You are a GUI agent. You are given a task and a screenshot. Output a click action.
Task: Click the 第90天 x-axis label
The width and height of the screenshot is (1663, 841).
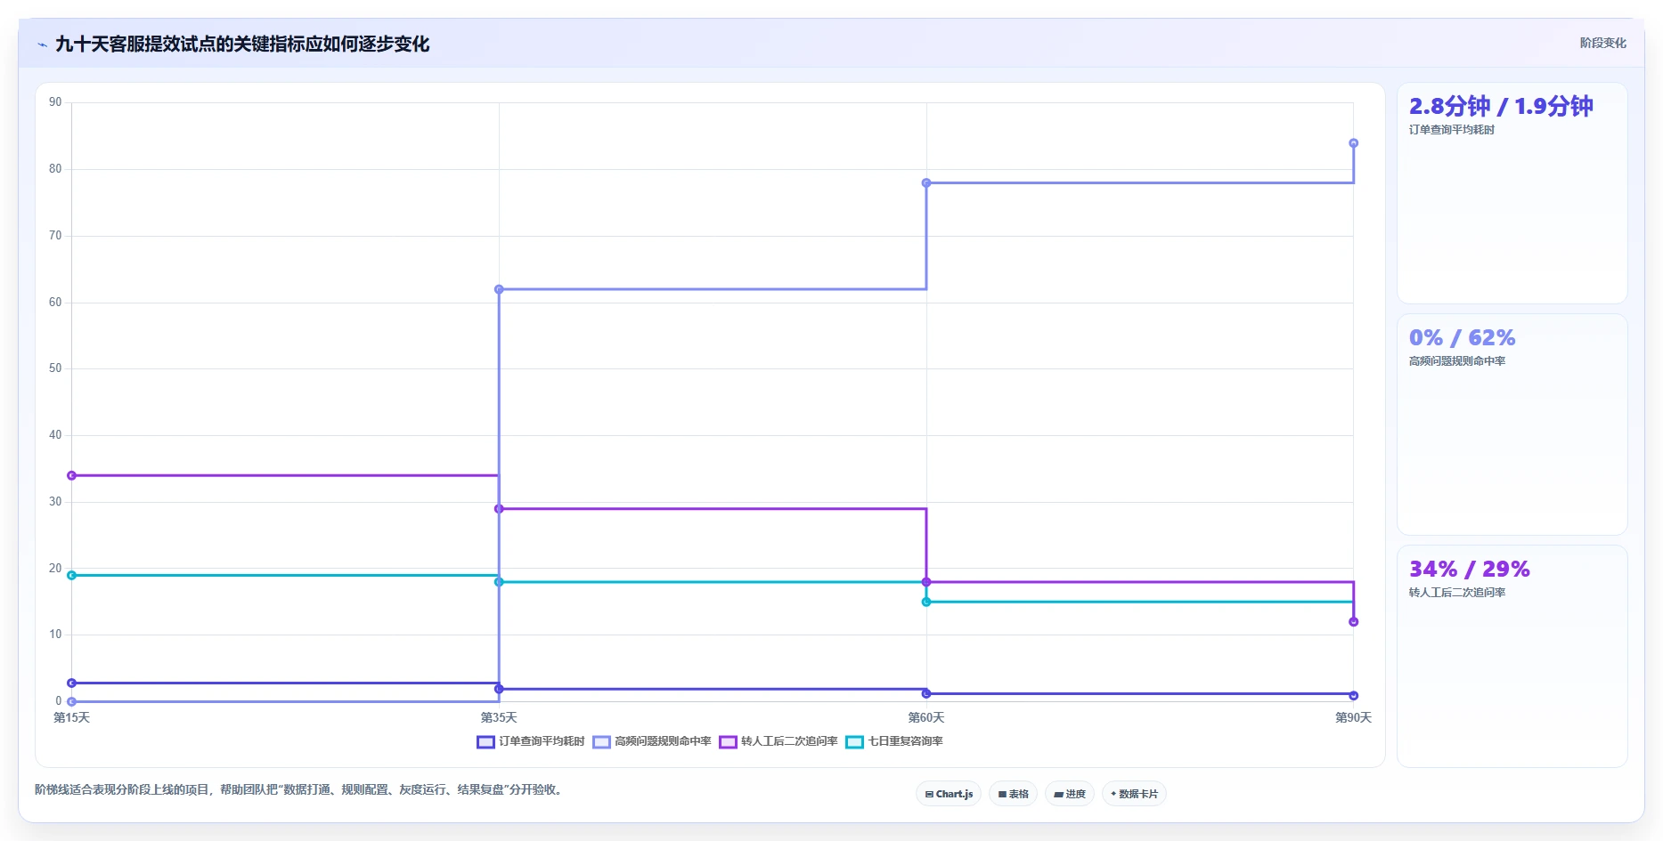(1353, 717)
